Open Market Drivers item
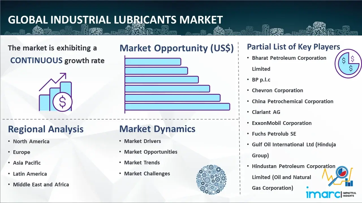 click(x=142, y=141)
